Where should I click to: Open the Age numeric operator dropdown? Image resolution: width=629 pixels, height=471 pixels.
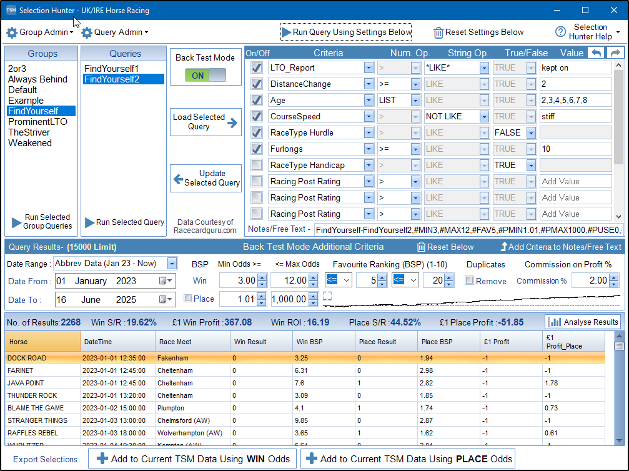pos(415,100)
